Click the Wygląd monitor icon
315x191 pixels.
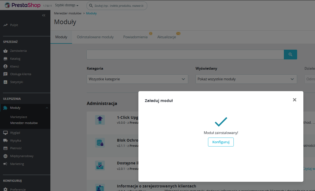point(5,133)
